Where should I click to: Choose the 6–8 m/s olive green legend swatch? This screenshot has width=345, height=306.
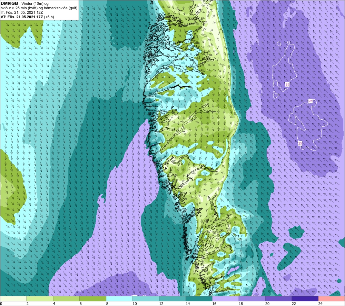click(93, 298)
